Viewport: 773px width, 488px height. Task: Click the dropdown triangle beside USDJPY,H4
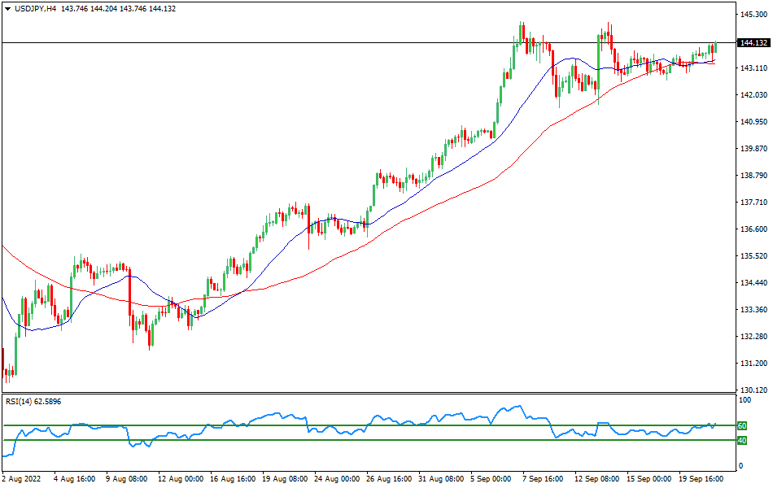click(8, 8)
